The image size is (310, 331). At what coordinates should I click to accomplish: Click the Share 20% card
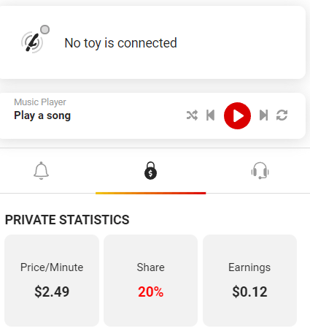tap(150, 281)
